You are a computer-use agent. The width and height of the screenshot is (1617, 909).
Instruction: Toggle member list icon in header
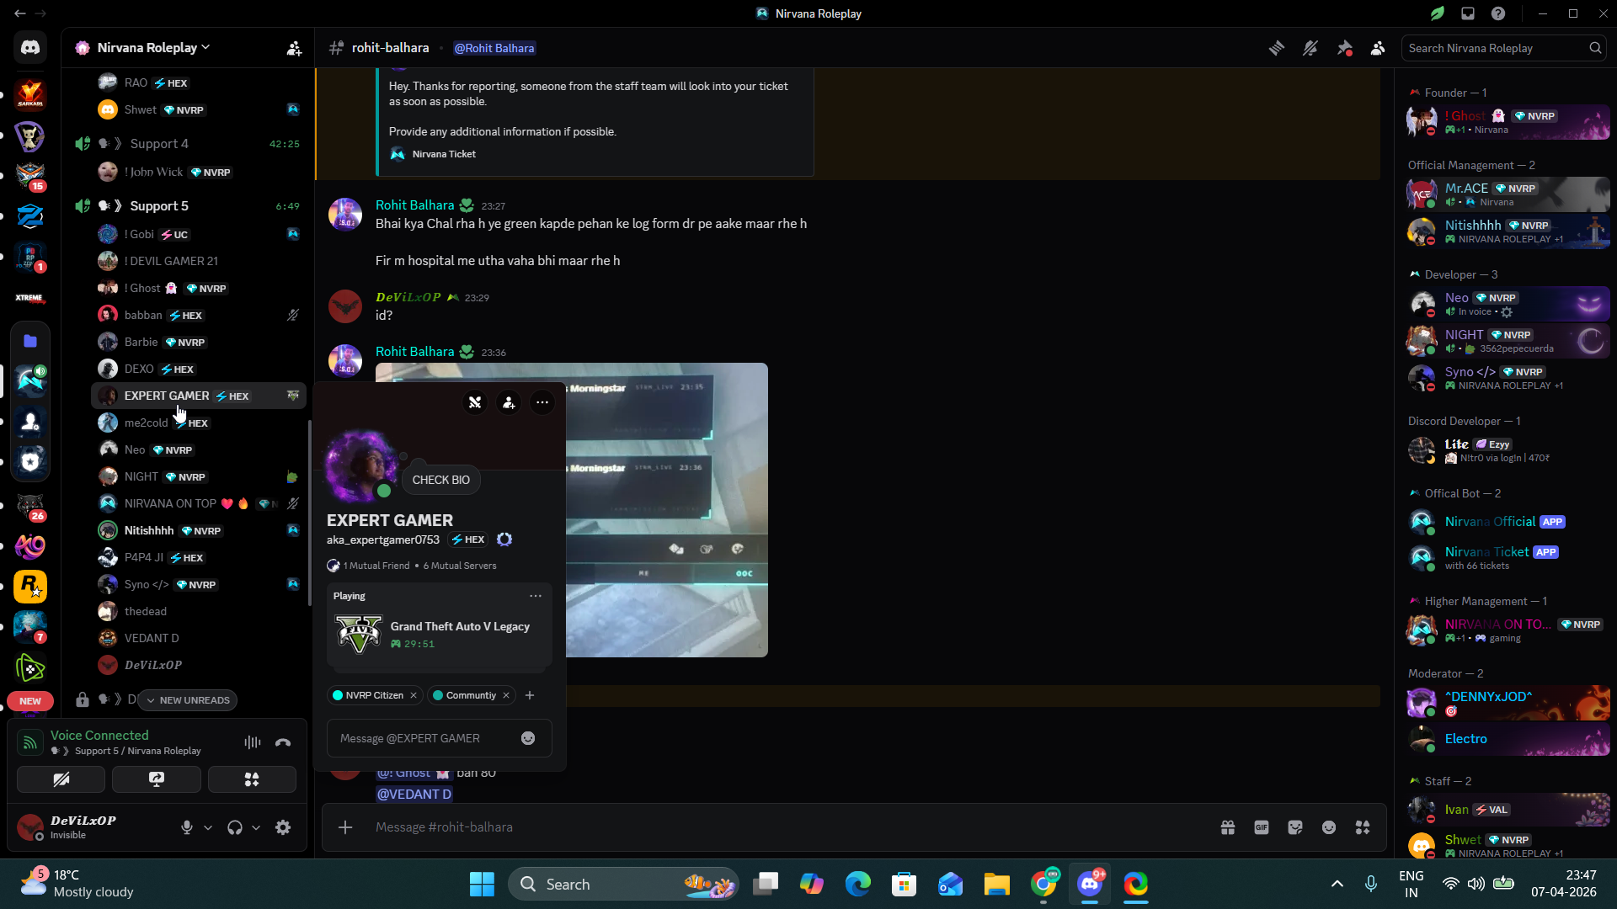tap(1378, 48)
